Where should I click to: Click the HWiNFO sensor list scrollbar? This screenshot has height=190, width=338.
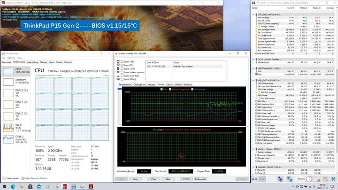point(337,91)
